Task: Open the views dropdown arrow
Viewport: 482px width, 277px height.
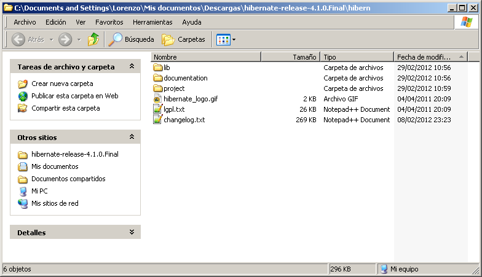Action: pyautogui.click(x=234, y=40)
